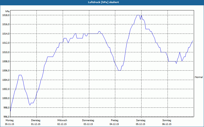This screenshot has height=127, width=204.
Task: Click the 1008,0 y-axis value
Action: click(x=6, y=61)
